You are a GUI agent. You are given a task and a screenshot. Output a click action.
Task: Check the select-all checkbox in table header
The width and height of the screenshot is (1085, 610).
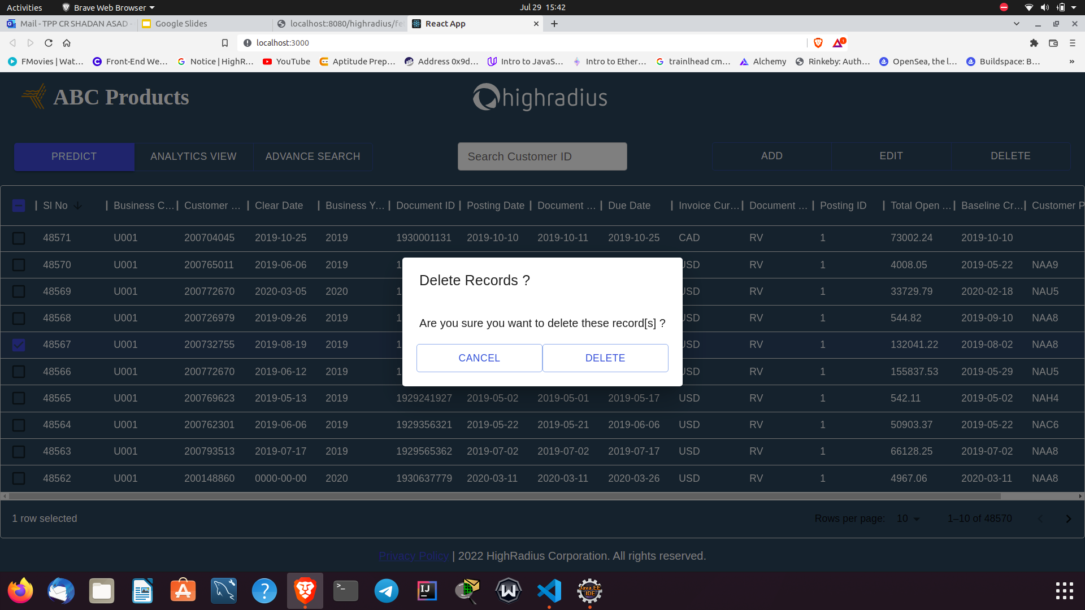pos(18,206)
